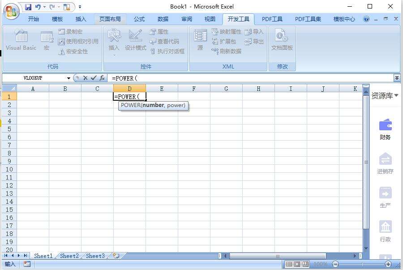Go to the first sheet tab arrow
The image size is (403, 270).
point(6,256)
